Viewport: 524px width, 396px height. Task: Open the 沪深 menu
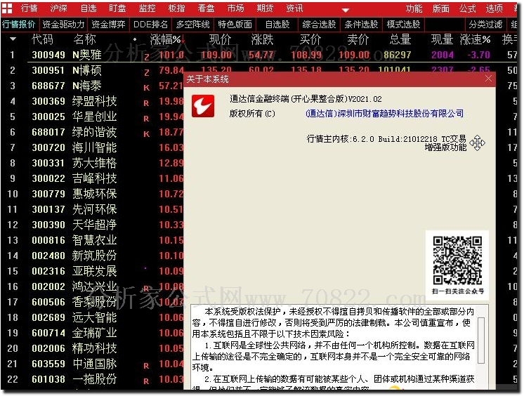click(58, 8)
